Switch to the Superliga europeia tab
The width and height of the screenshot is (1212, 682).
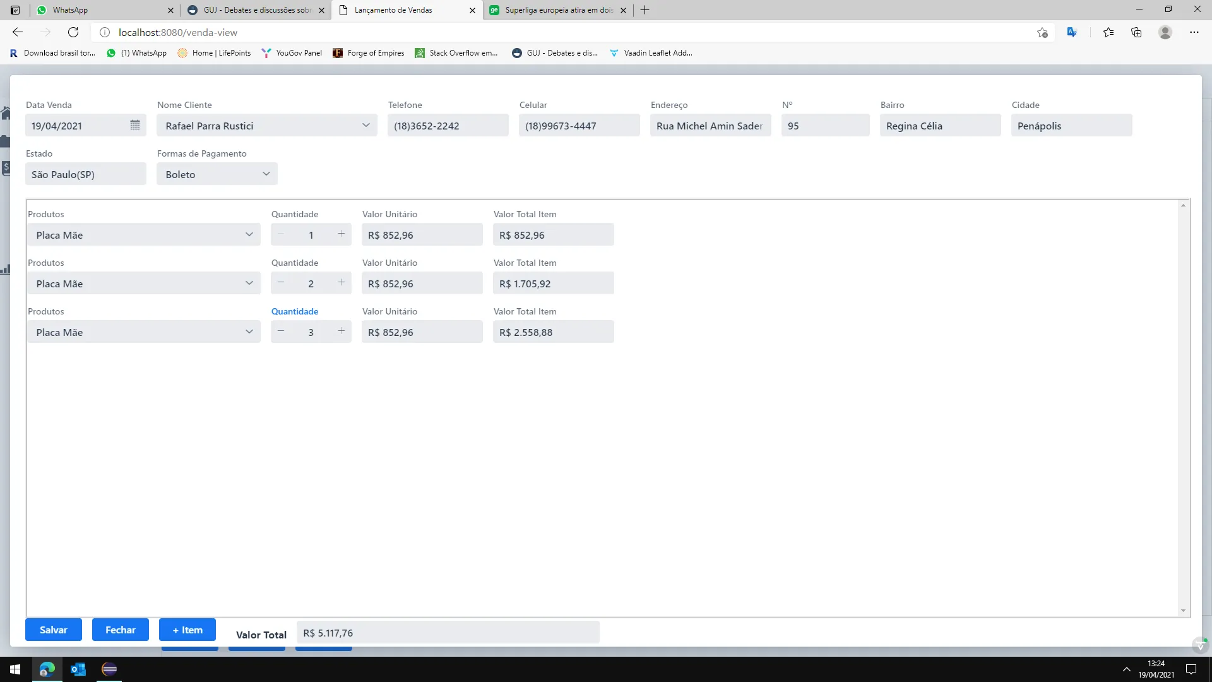click(x=555, y=10)
